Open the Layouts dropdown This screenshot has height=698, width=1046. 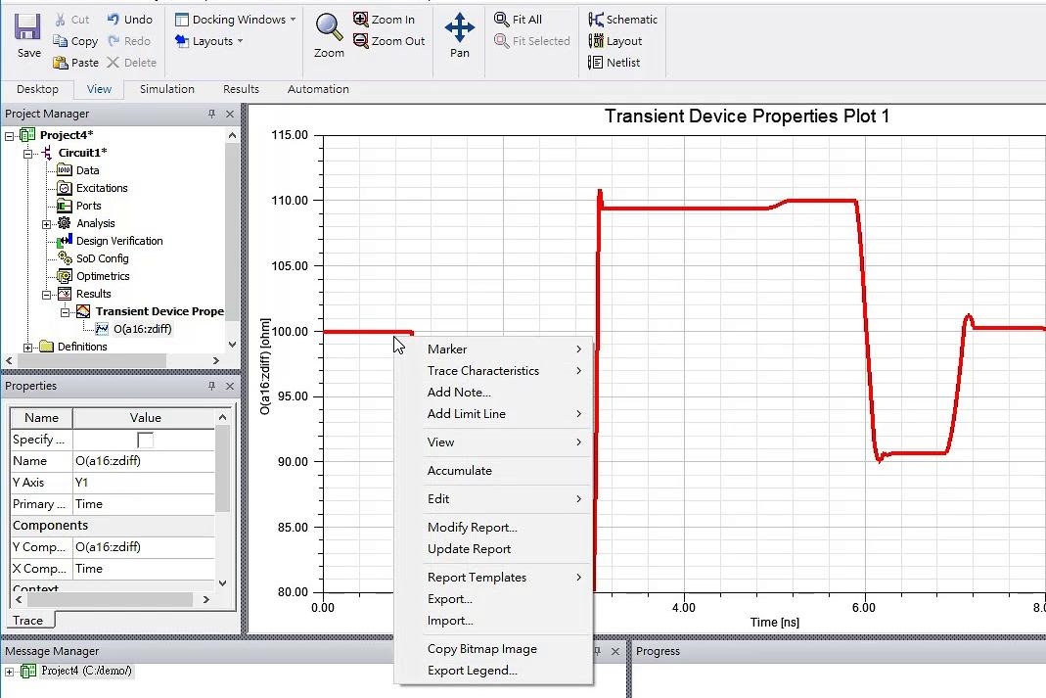click(x=208, y=41)
